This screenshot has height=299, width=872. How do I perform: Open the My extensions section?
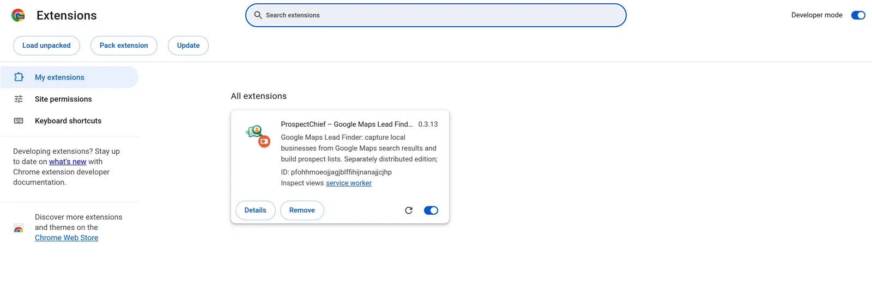(69, 77)
